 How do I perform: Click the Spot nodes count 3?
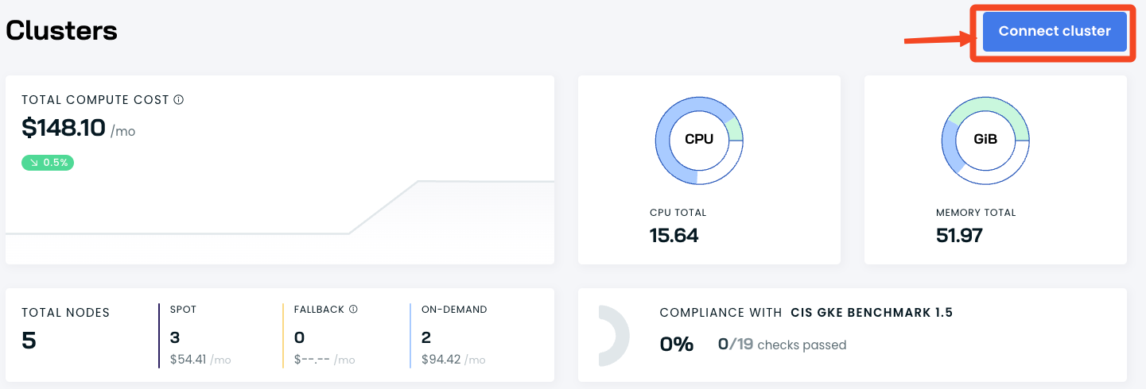175,337
